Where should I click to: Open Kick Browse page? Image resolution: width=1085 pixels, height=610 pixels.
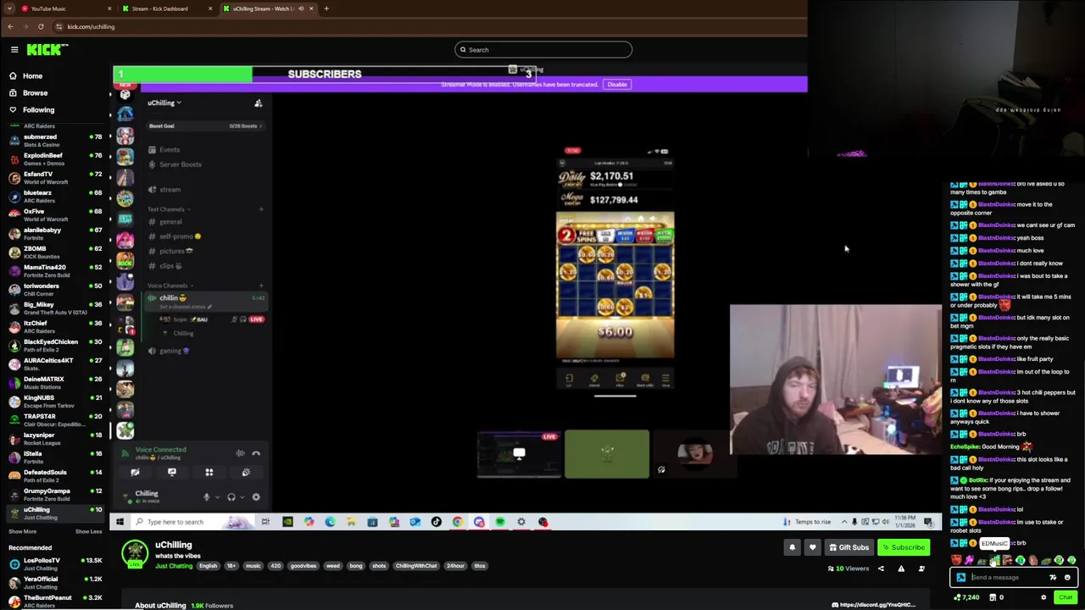click(x=35, y=93)
